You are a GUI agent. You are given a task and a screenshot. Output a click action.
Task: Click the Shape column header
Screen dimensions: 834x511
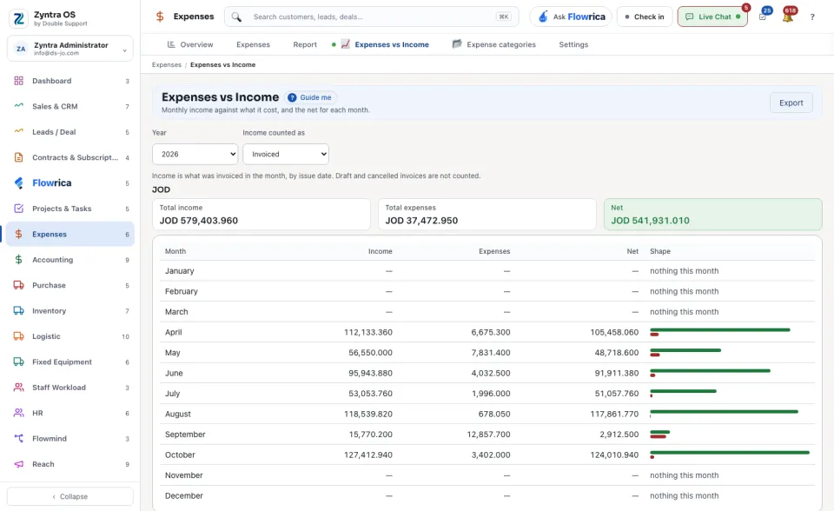pos(660,251)
